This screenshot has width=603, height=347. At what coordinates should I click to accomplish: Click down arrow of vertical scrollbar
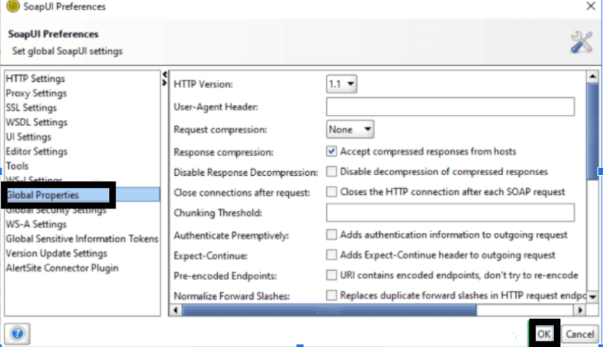point(592,296)
